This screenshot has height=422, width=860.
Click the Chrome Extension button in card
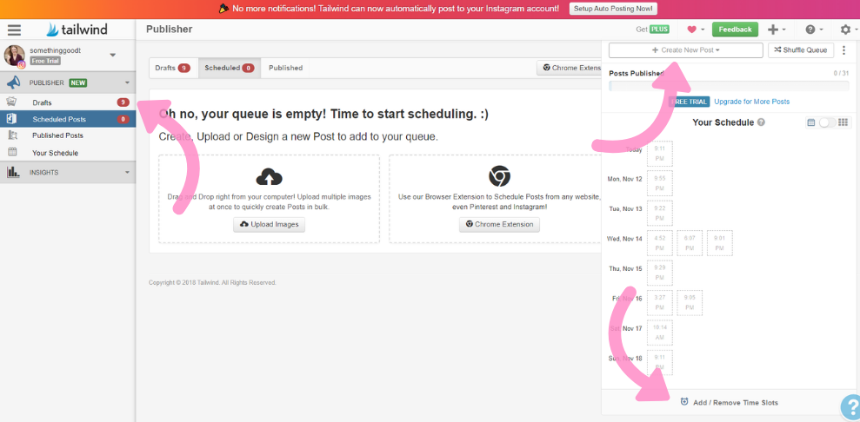pyautogui.click(x=499, y=224)
